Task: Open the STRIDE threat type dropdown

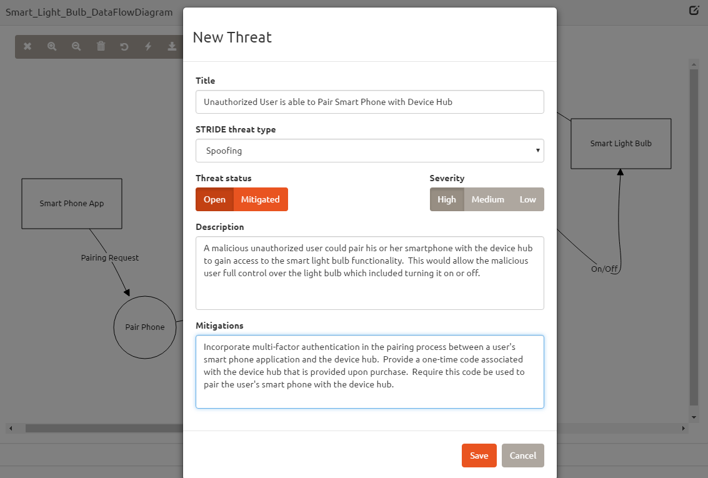Action: pos(369,151)
